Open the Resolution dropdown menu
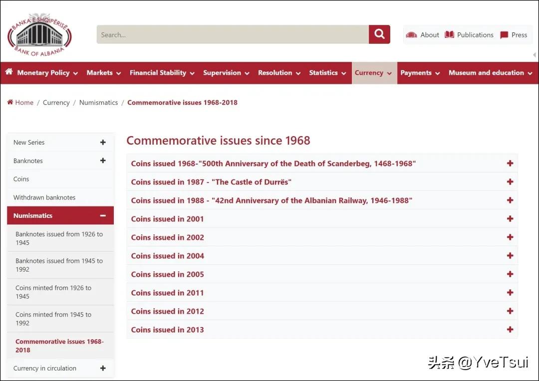The image size is (539, 381). [x=279, y=73]
